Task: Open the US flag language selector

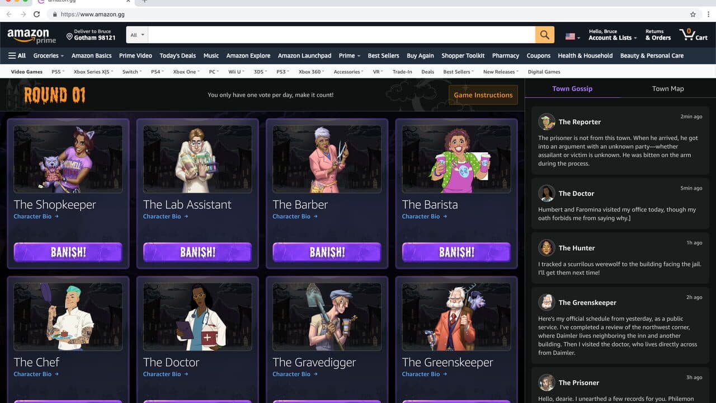Action: pos(572,36)
